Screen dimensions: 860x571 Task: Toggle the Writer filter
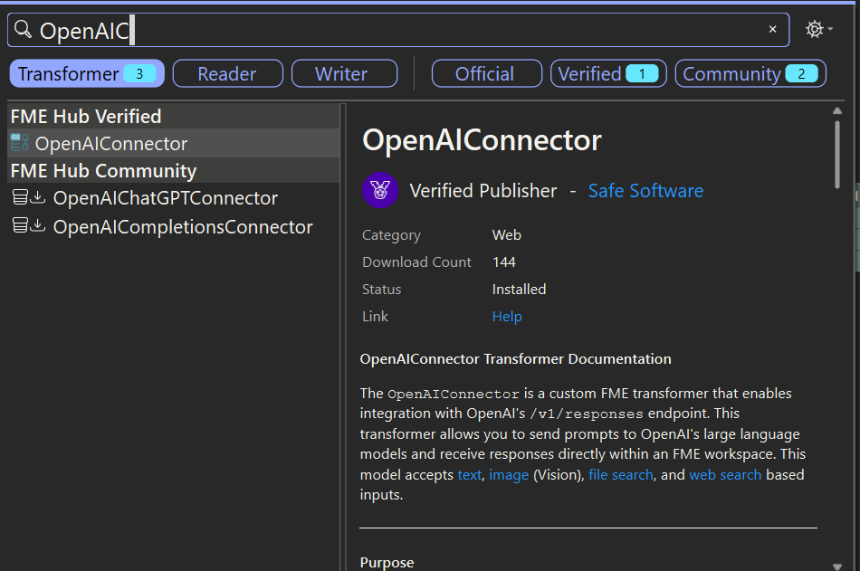[x=344, y=73]
